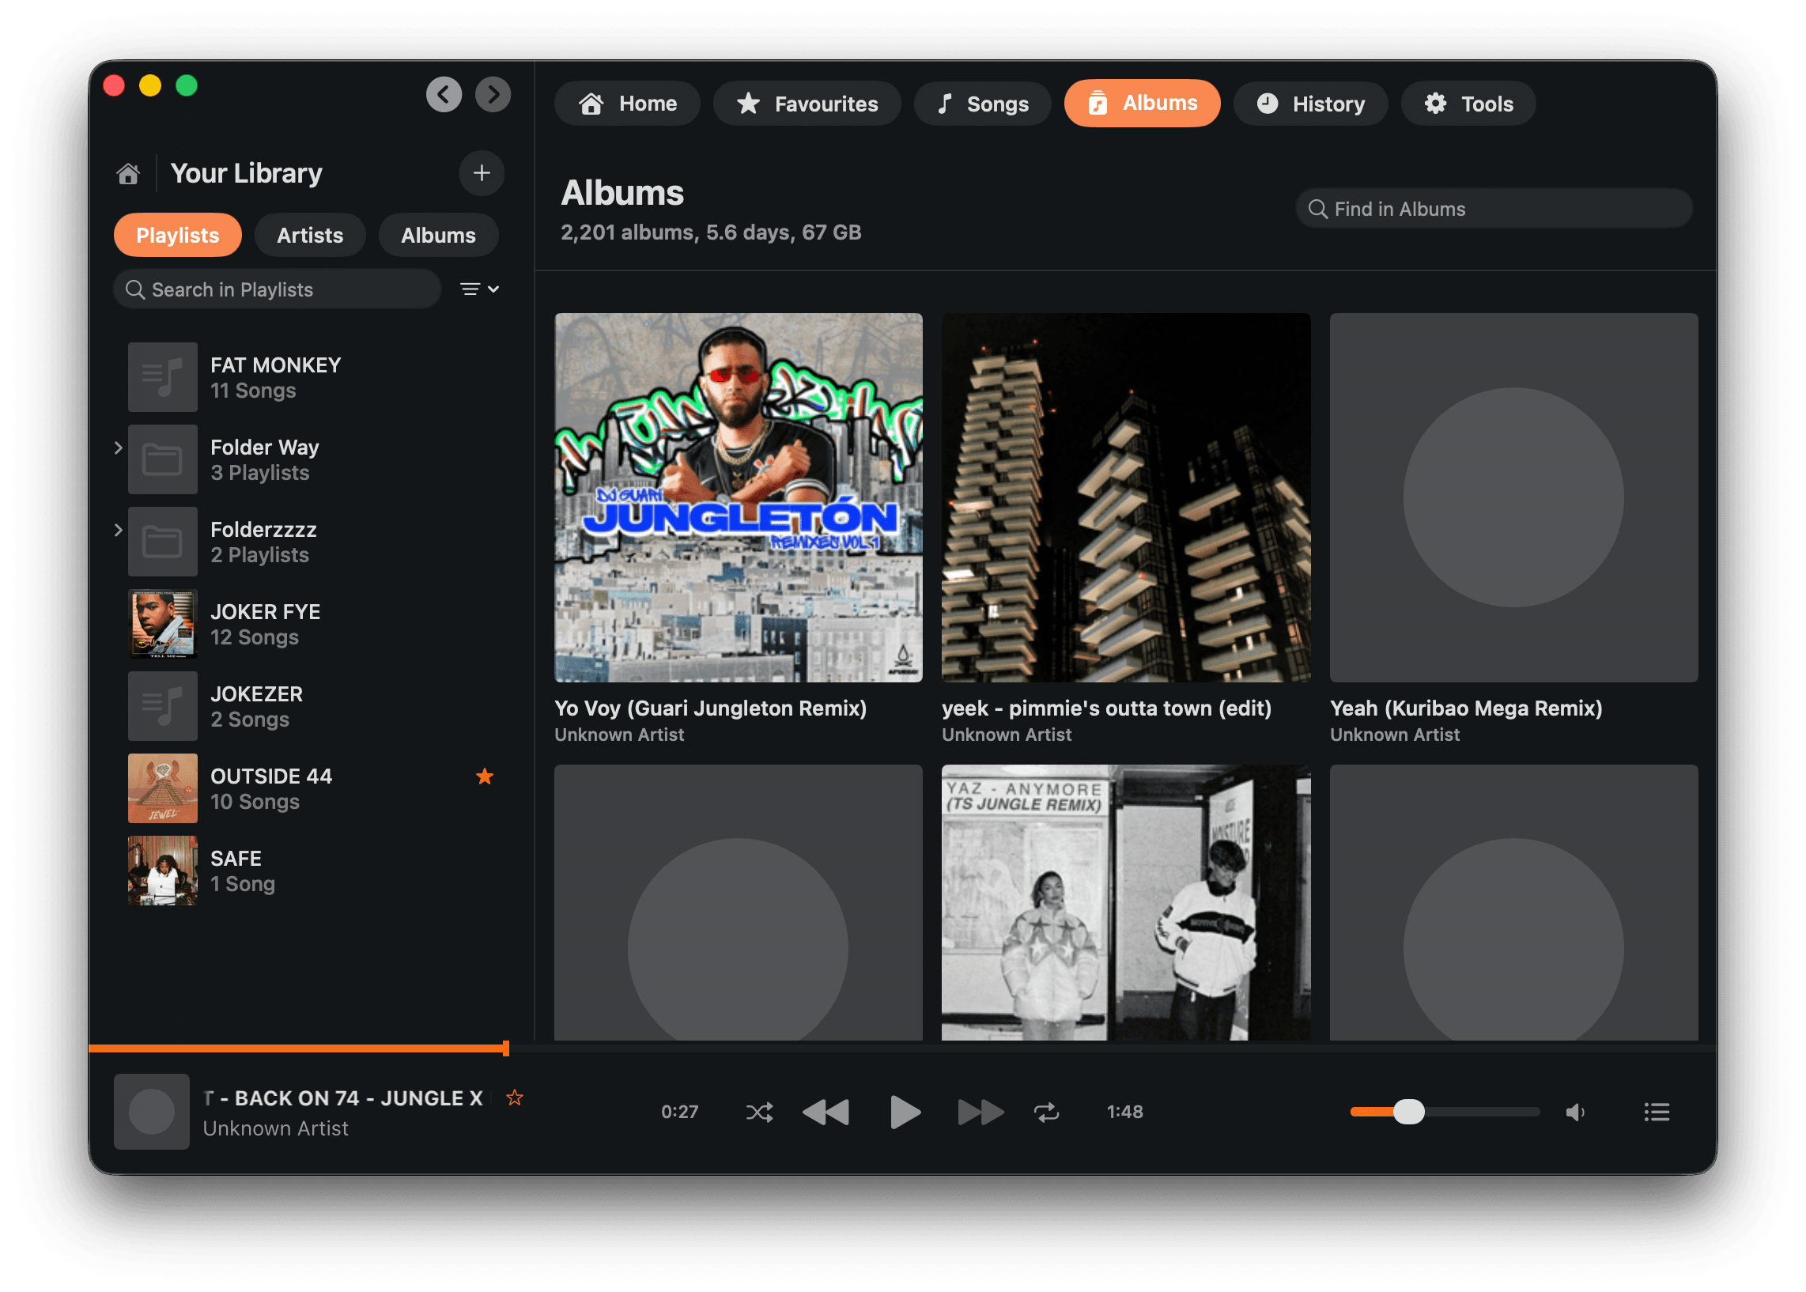The width and height of the screenshot is (1806, 1292).
Task: Expand the Folderzzzz playlist folder
Action: [x=119, y=530]
